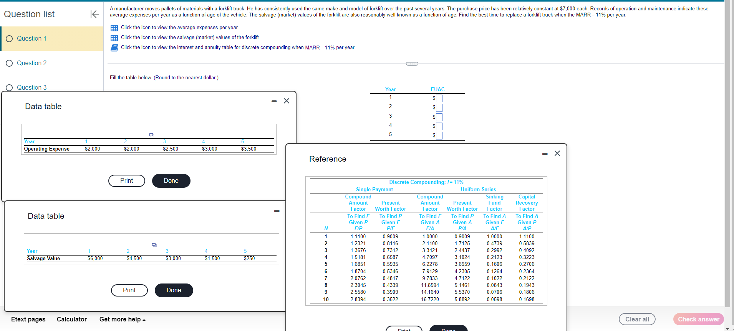Click the EUAC input field for year 2
This screenshot has height=331, width=734.
[x=439, y=108]
